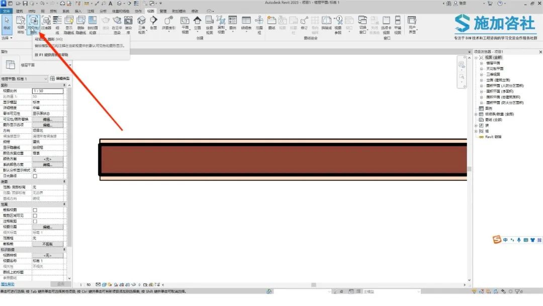Click Edit button for Visibility/Graphics Overrides

point(47,119)
